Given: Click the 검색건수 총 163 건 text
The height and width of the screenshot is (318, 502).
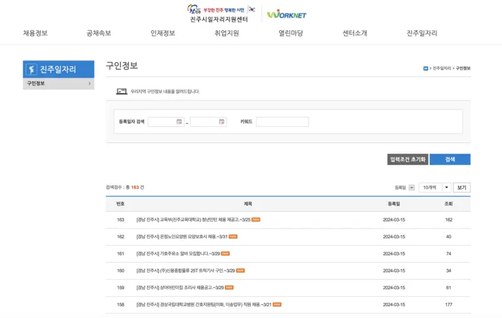Looking at the screenshot, I should click(125, 188).
